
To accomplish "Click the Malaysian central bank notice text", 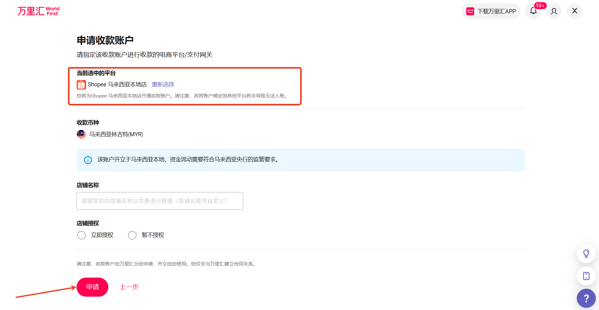I will (188, 159).
